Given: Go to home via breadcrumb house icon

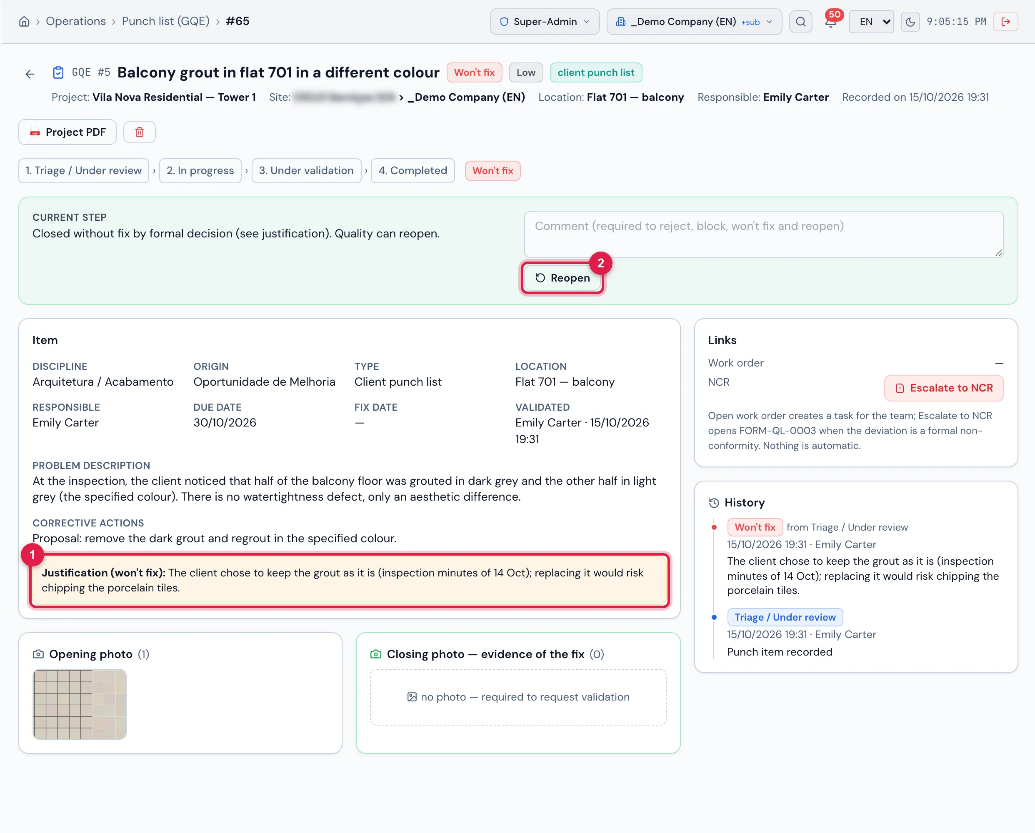Looking at the screenshot, I should (24, 22).
